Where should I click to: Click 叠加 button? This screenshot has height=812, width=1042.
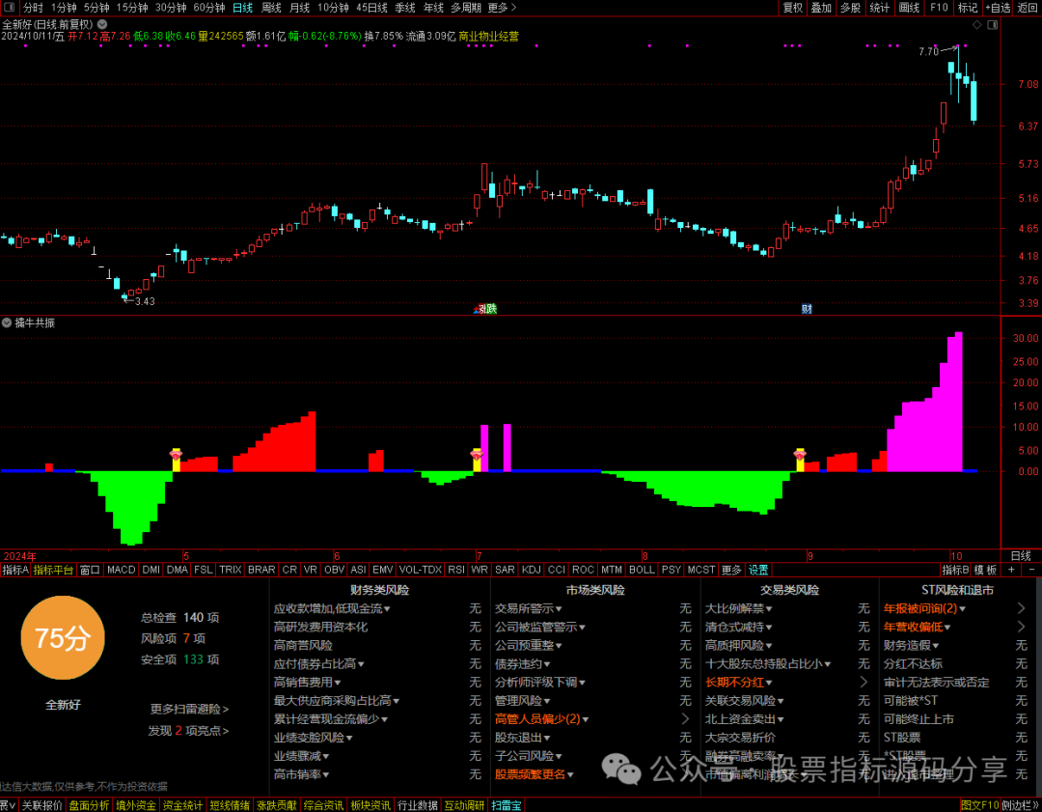821,8
